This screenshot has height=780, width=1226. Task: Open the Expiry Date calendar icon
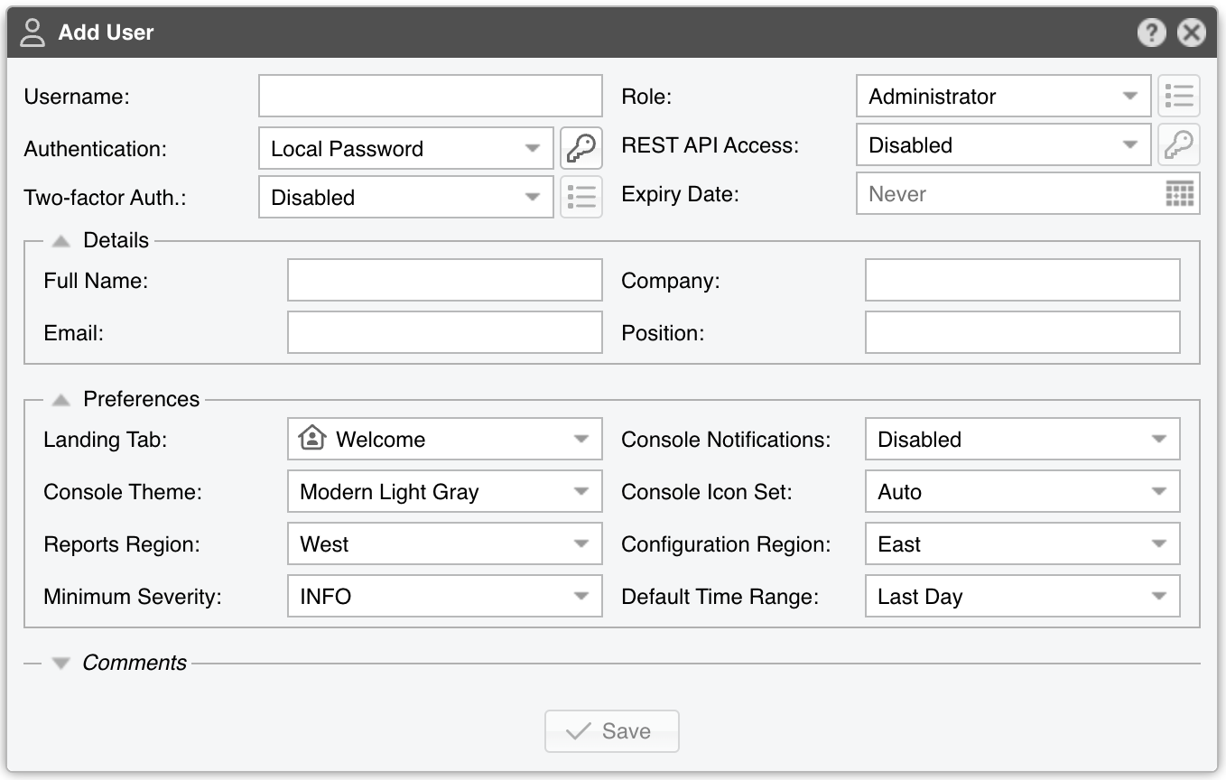click(1179, 193)
